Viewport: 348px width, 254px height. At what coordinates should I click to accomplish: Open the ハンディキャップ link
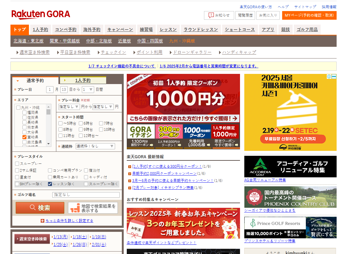click(239, 52)
